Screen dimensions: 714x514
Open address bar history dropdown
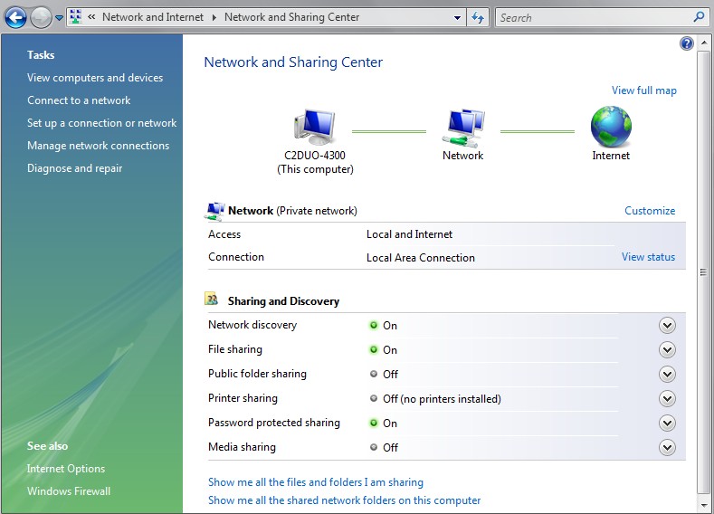[x=457, y=18]
